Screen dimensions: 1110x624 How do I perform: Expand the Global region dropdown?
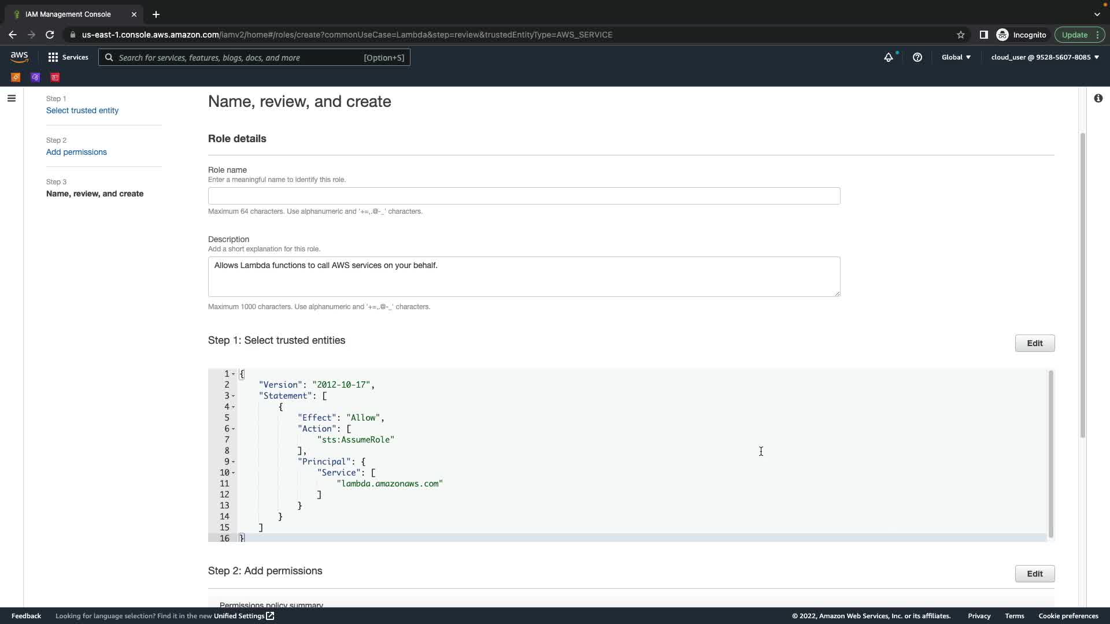[956, 57]
